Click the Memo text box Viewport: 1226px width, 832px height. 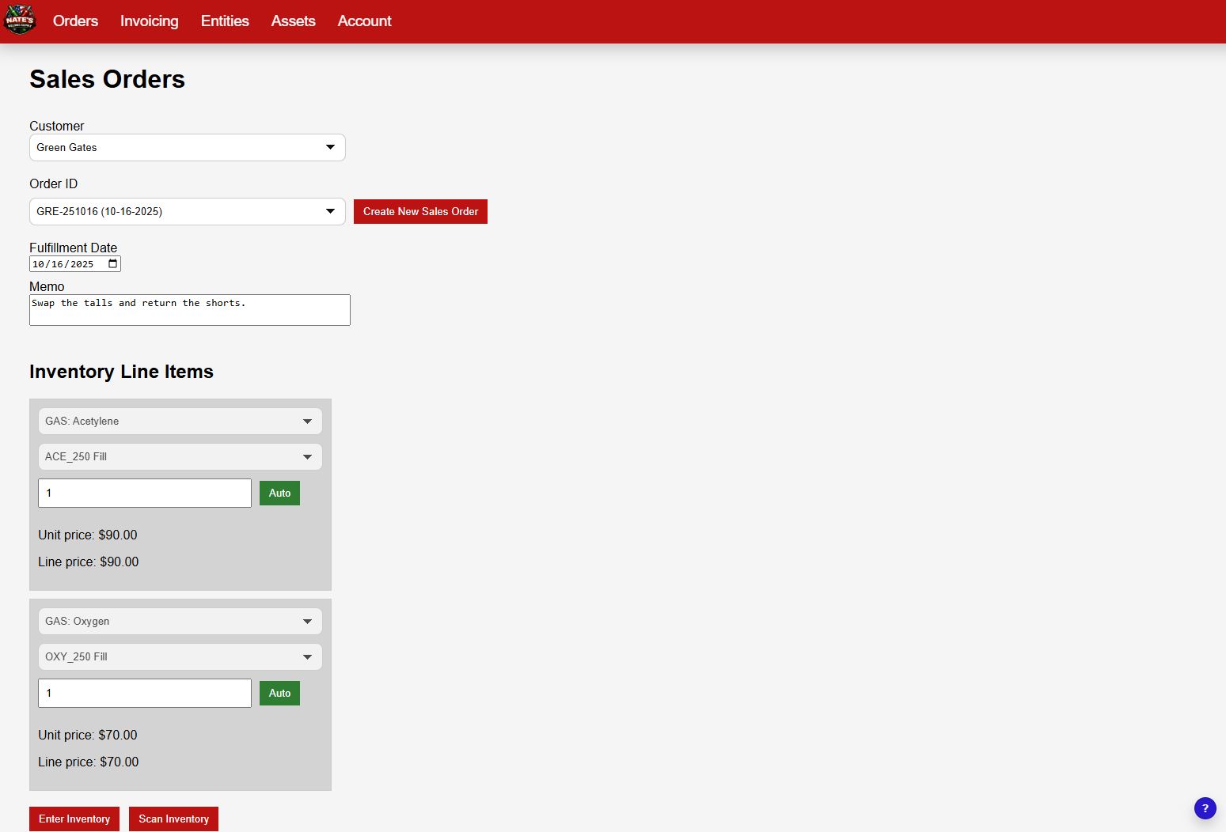pos(190,309)
